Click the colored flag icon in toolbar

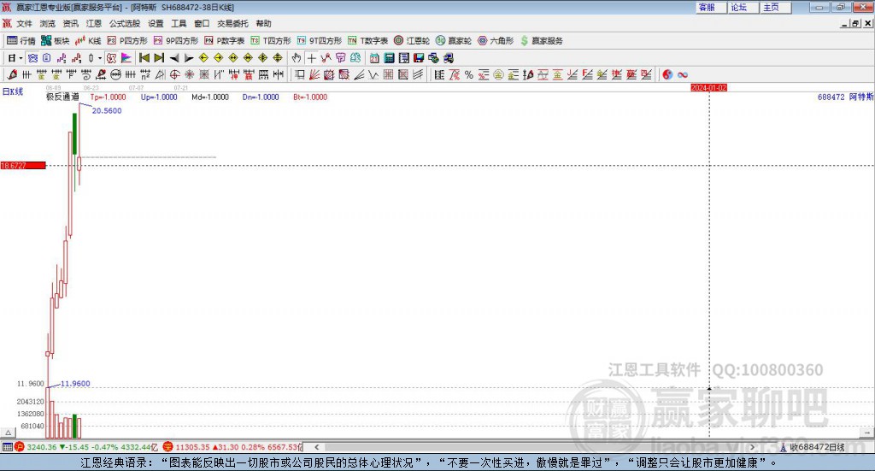coord(126,58)
